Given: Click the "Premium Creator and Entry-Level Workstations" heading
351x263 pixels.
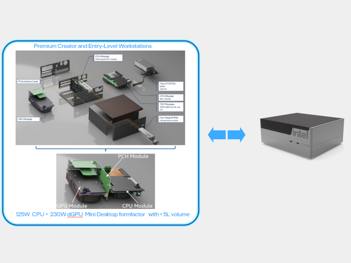Looking at the screenshot, I should pyautogui.click(x=92, y=46).
